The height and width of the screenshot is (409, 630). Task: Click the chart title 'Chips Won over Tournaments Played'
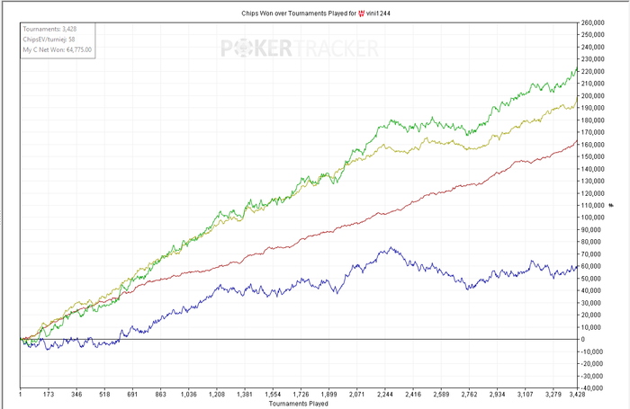[x=295, y=13]
